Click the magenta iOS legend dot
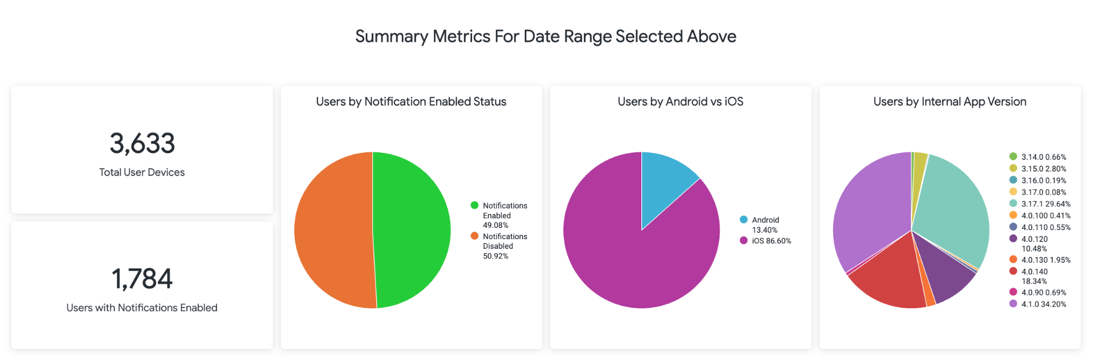 pyautogui.click(x=743, y=240)
